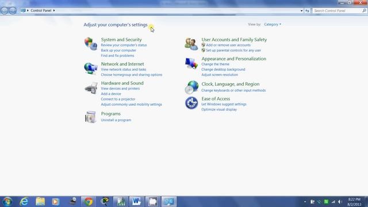This screenshot has height=207, width=368.
Task: Switch to Control Panel taskbar button
Action: click(x=168, y=202)
